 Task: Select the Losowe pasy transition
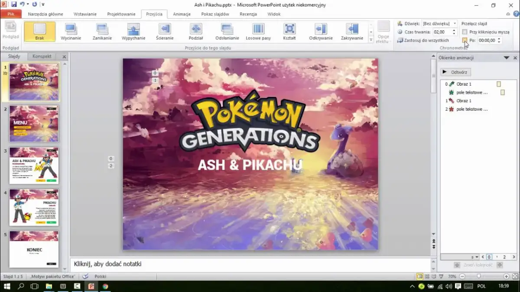tap(258, 32)
